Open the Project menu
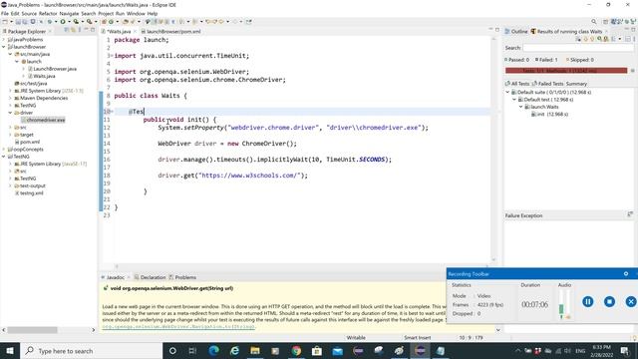638x359 pixels. 106,13
